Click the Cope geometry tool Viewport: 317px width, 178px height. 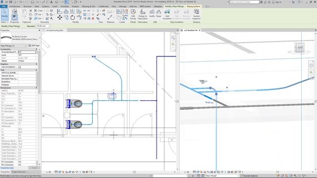39,10
